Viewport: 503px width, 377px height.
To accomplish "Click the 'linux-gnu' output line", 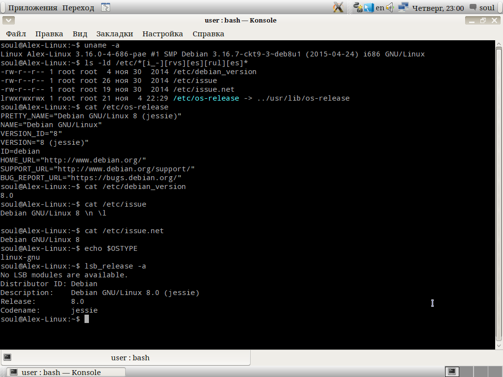I will click(x=20, y=257).
